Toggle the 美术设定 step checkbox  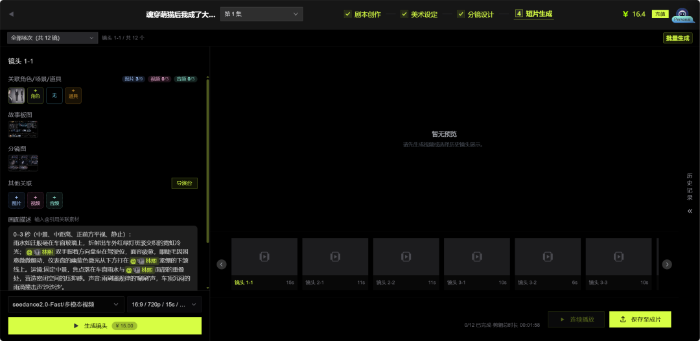pyautogui.click(x=404, y=14)
